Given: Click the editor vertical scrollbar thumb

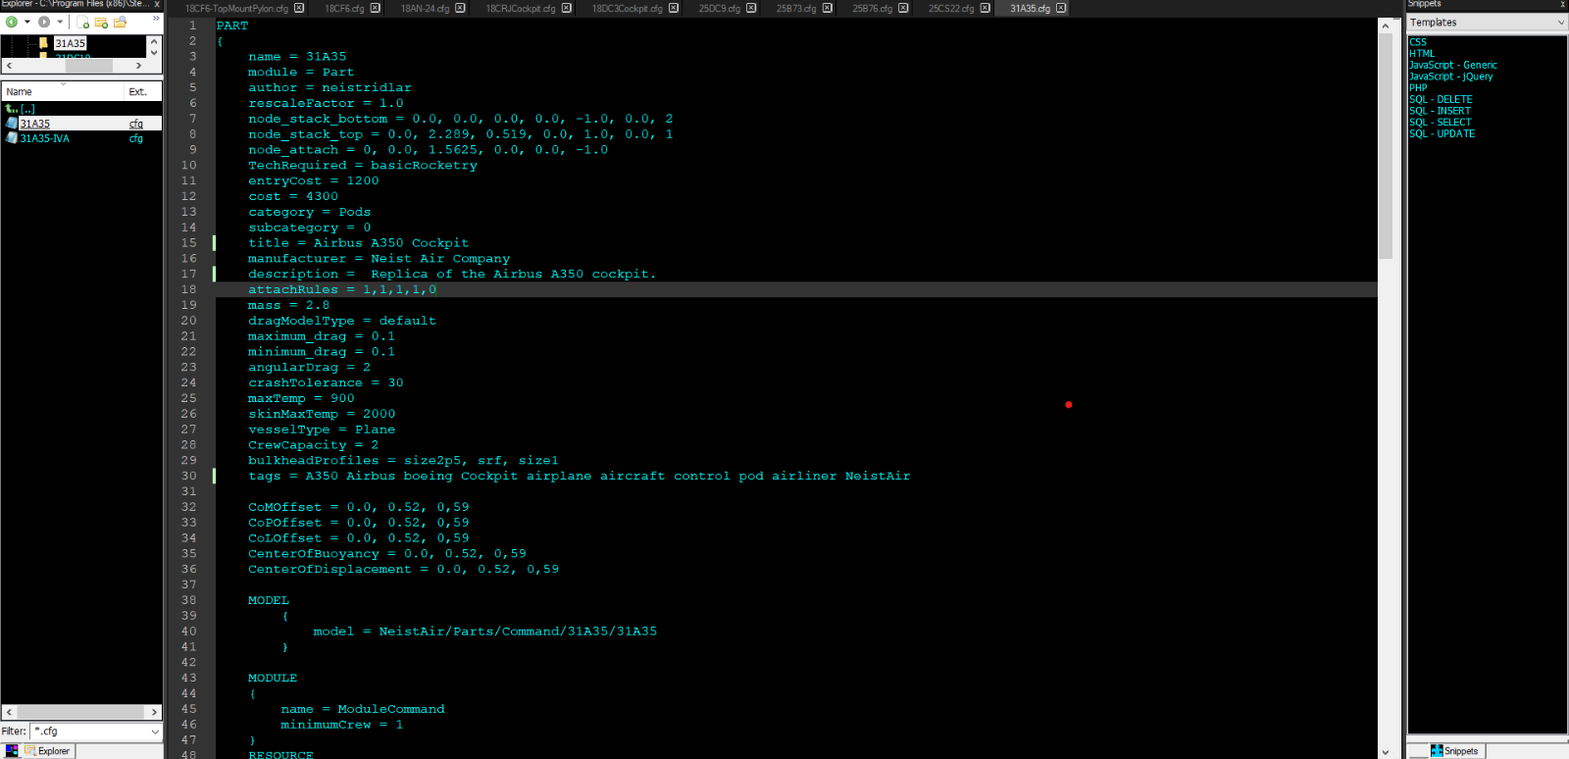Looking at the screenshot, I should pyautogui.click(x=1386, y=147).
